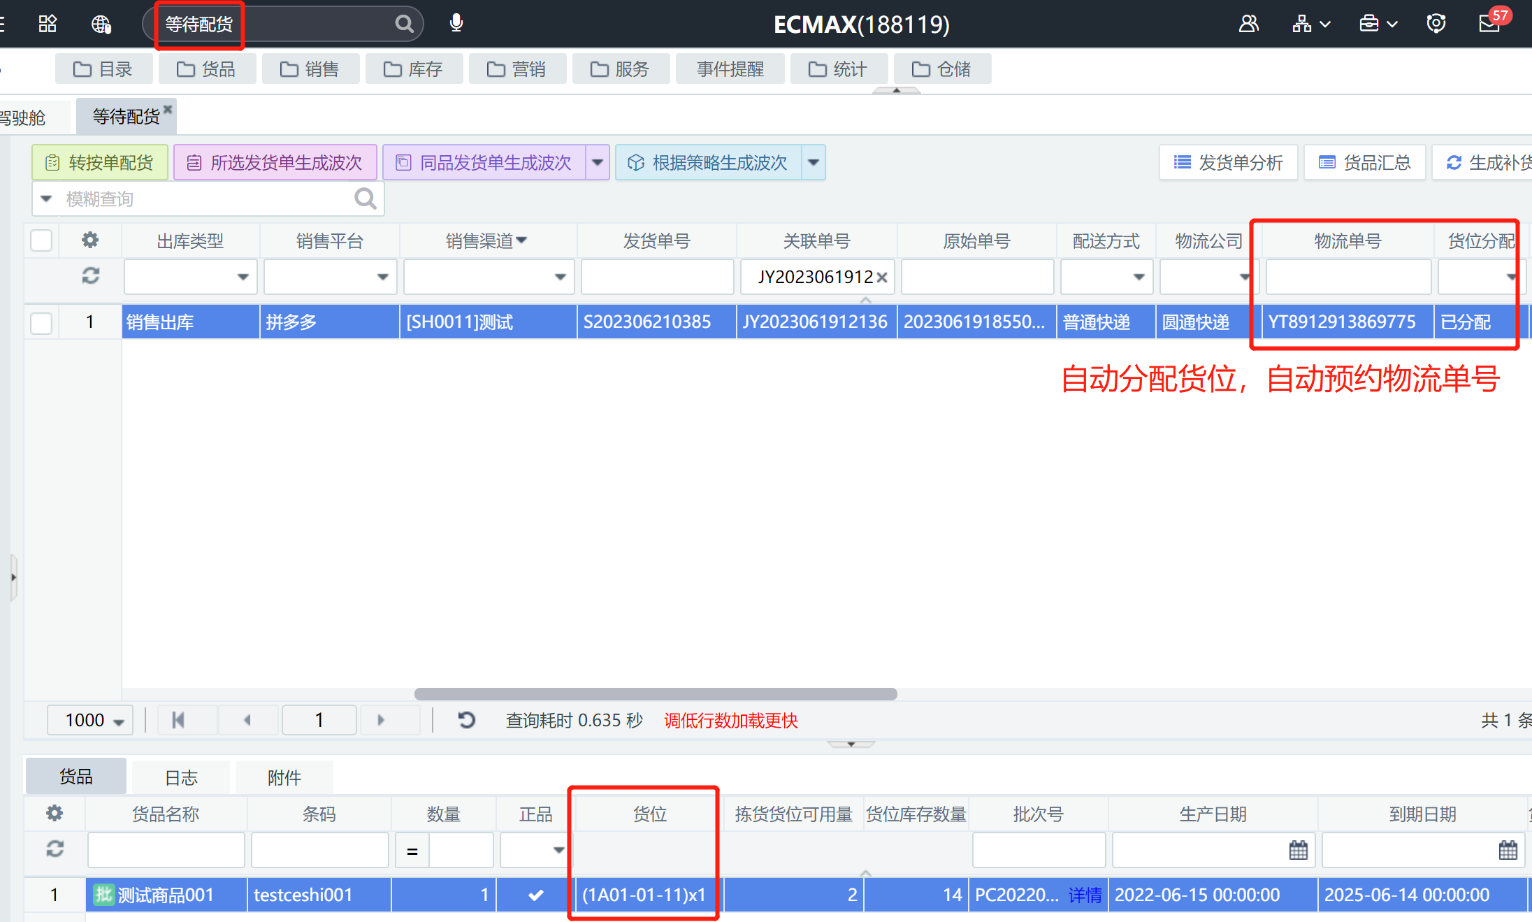Open column settings gear in goods grid
The image size is (1532, 922).
coord(55,813)
